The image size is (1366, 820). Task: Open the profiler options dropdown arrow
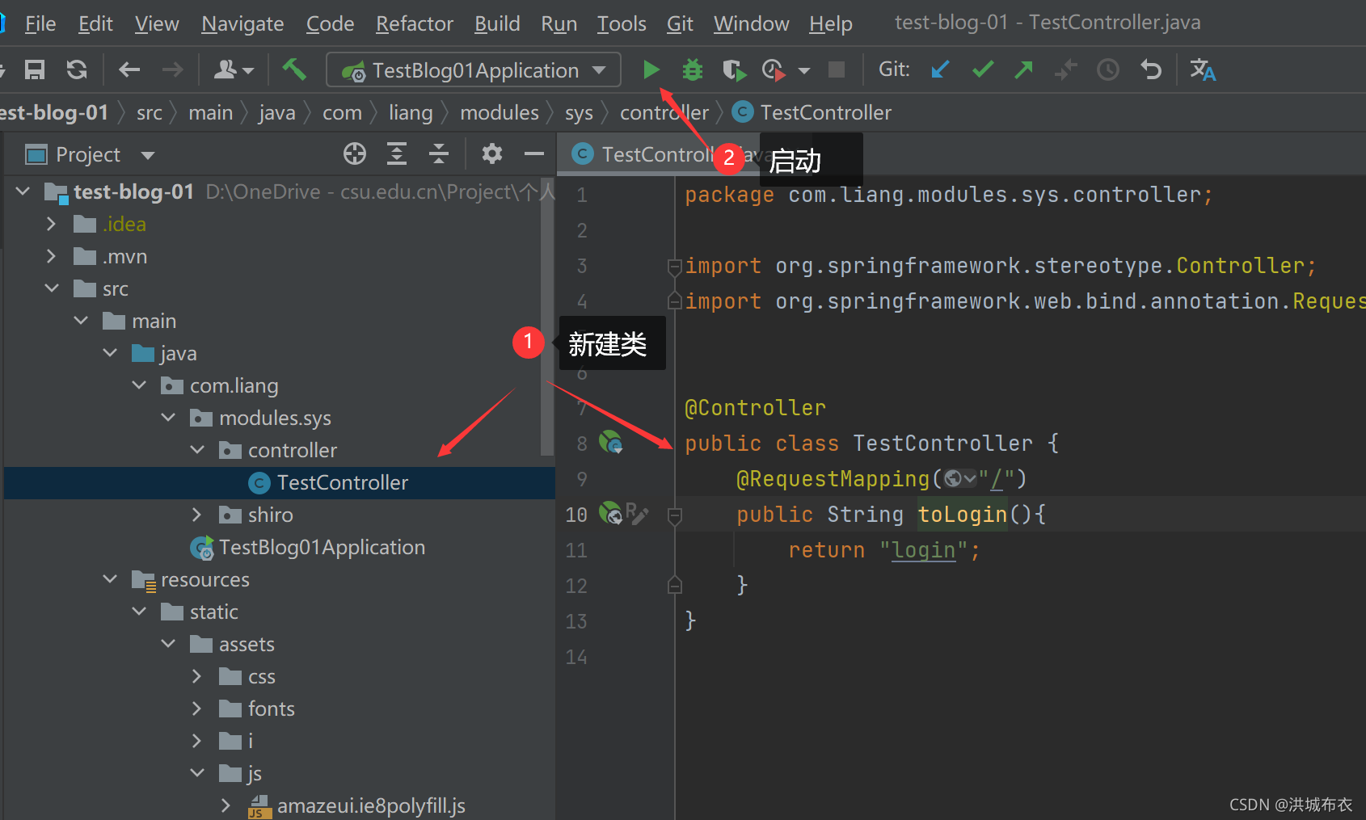pos(804,71)
